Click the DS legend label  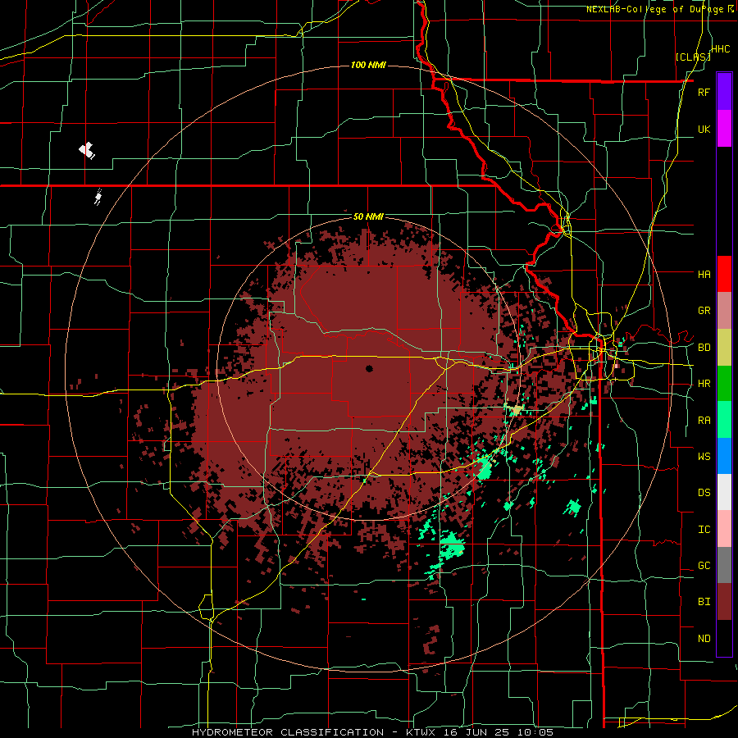pos(704,493)
